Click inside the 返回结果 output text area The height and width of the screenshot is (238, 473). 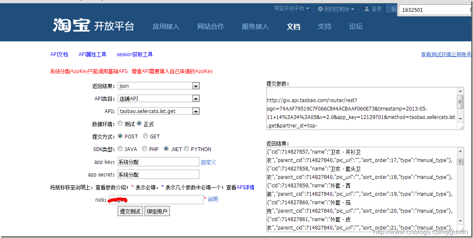tap(362, 189)
